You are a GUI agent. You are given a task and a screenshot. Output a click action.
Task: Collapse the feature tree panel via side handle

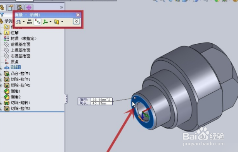point(66,99)
